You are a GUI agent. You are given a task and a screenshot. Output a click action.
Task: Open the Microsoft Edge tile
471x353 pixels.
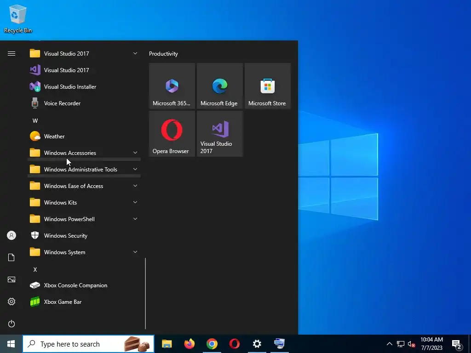pyautogui.click(x=219, y=86)
